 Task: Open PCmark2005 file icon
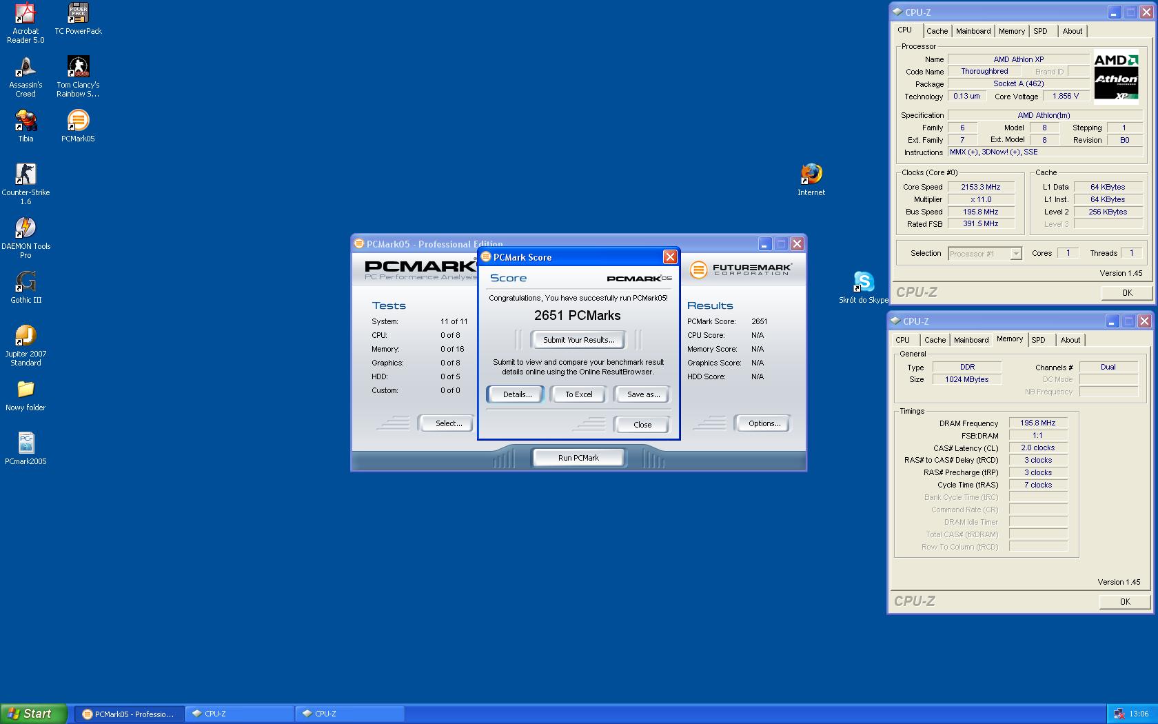click(26, 450)
